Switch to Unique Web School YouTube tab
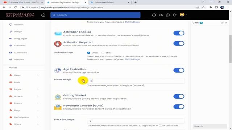 (23, 3)
